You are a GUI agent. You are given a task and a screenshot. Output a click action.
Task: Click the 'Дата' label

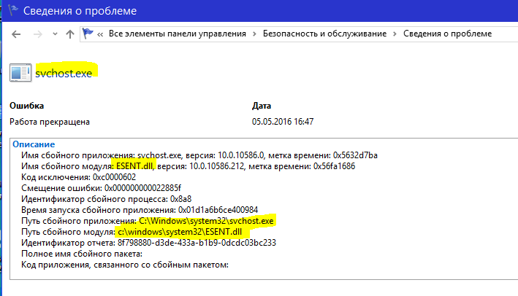point(262,106)
